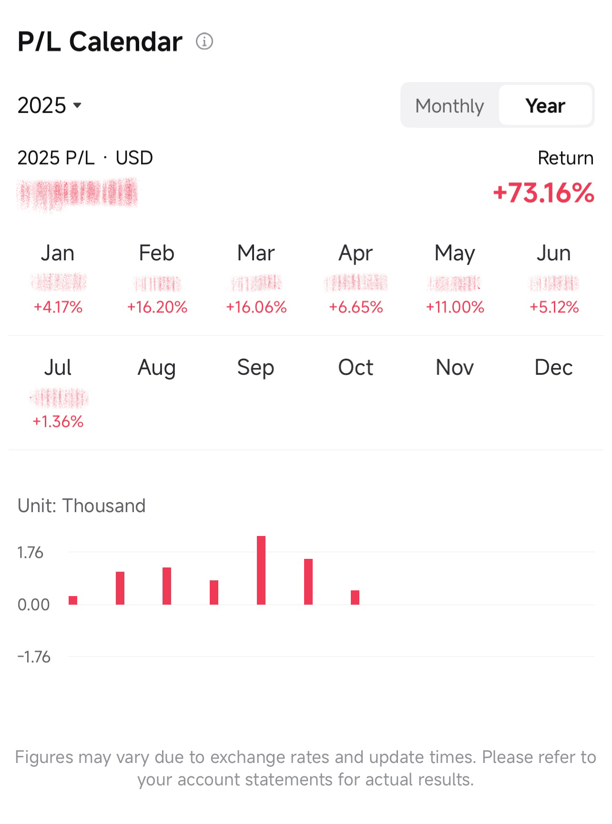Select the Year view toggle
This screenshot has height=824, width=612.
pyautogui.click(x=545, y=105)
